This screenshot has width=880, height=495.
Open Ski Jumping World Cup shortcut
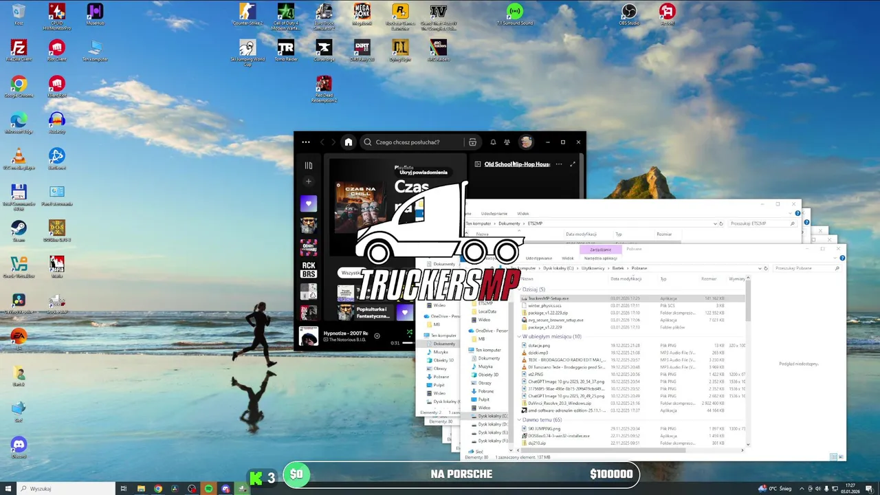247,52
